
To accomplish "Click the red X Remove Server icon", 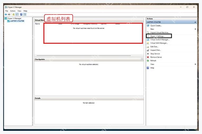I will click(x=148, y=57).
